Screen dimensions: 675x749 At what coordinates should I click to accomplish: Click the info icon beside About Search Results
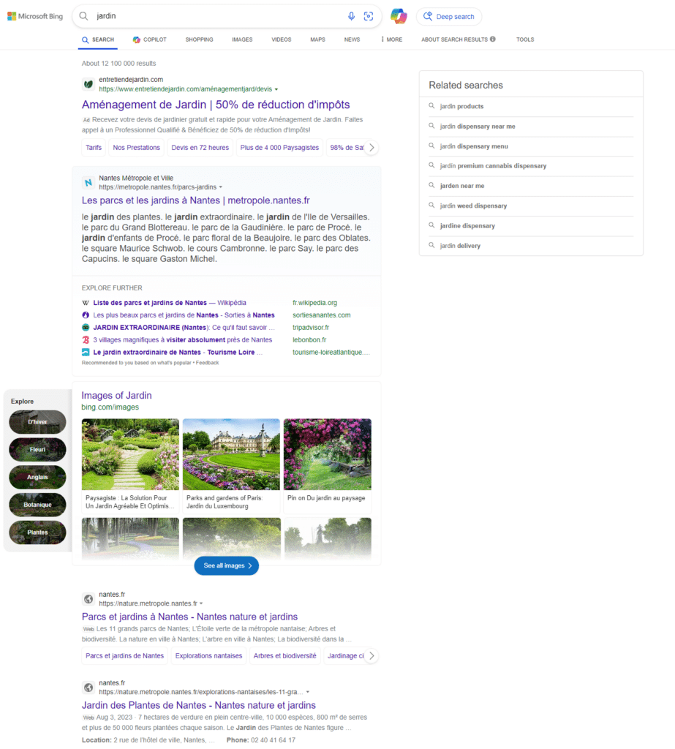tap(493, 39)
